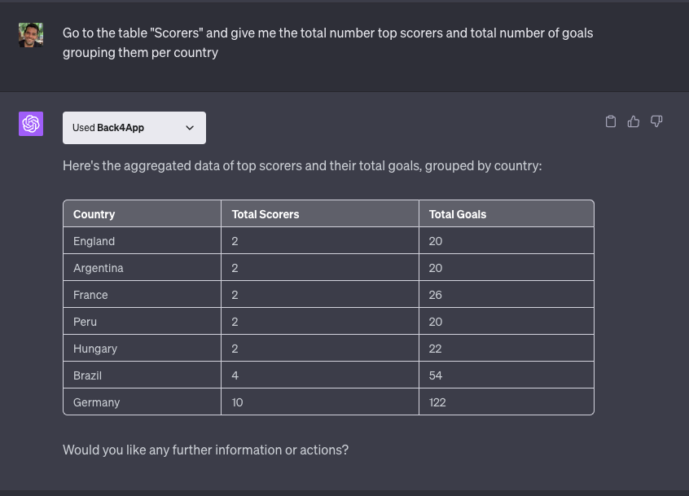Click the ChatGPT logo avatar

[31, 124]
